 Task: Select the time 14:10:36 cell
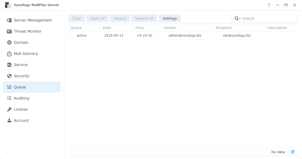pos(144,36)
